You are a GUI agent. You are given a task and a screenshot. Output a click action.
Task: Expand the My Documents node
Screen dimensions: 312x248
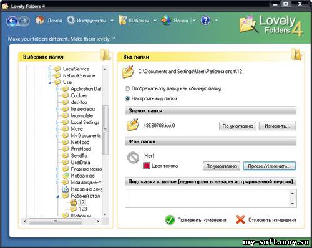tap(57, 136)
